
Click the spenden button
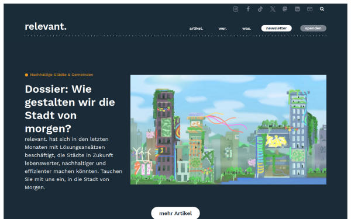coord(313,28)
